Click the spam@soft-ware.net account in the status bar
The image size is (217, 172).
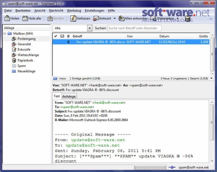(194, 168)
